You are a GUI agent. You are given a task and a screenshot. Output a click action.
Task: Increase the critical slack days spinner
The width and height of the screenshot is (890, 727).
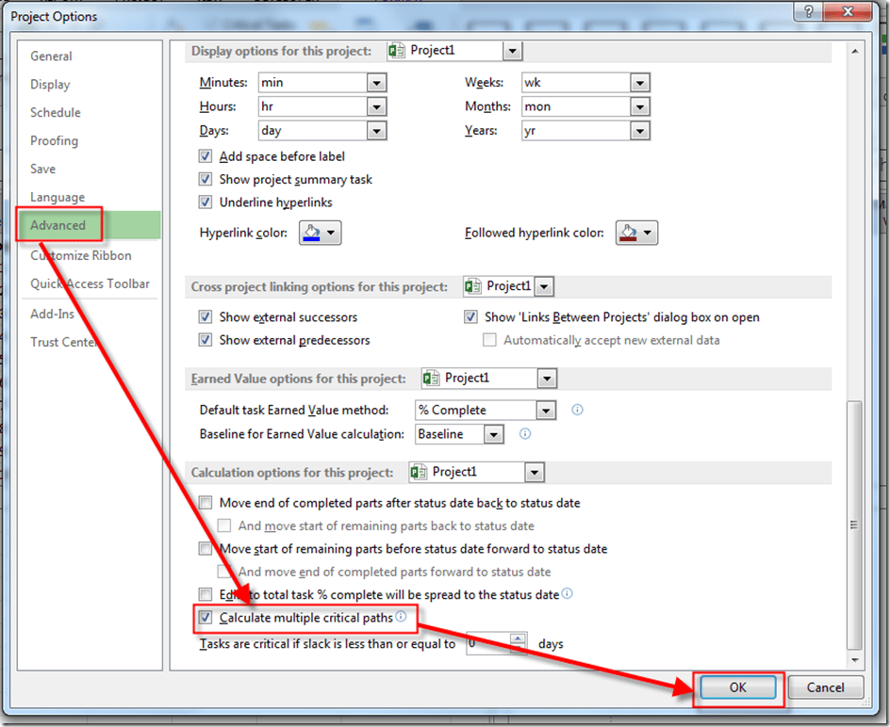pyautogui.click(x=518, y=638)
